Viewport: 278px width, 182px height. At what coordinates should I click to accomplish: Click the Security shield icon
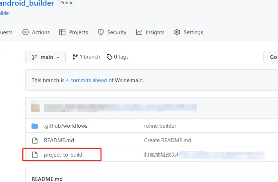click(101, 32)
